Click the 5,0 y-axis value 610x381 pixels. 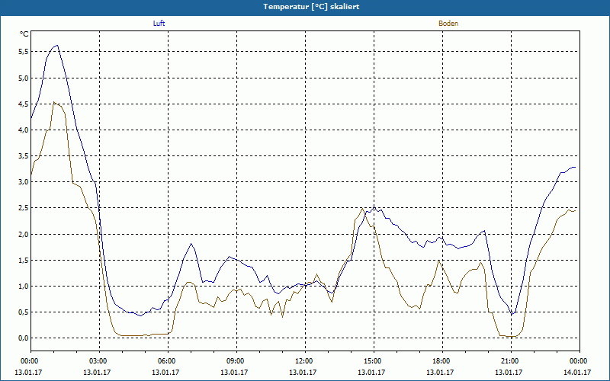click(x=24, y=78)
